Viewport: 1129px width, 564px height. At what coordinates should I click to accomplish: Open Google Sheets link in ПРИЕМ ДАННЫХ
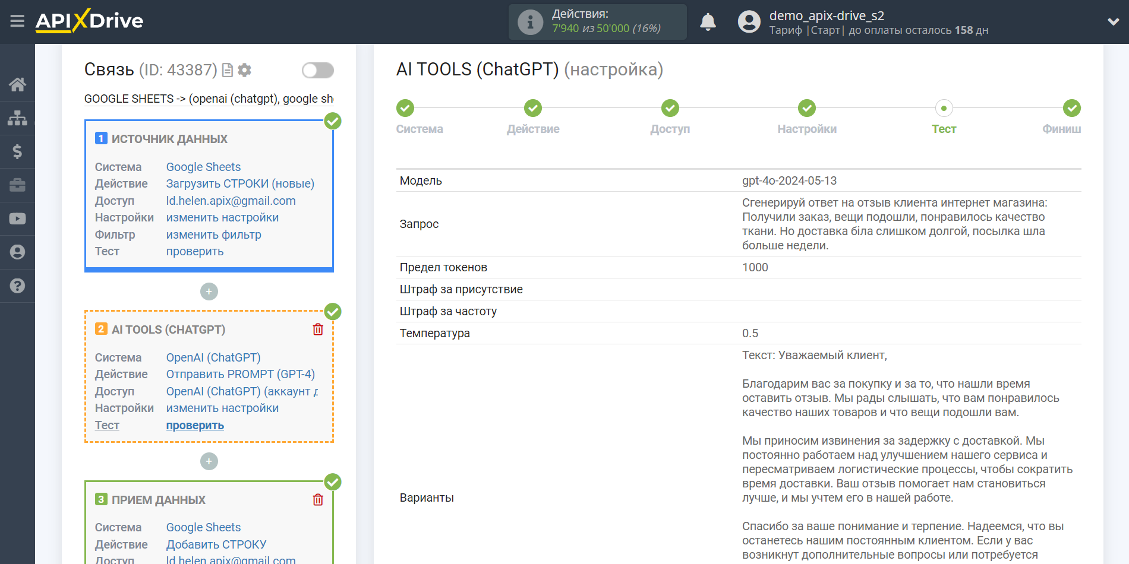pyautogui.click(x=203, y=527)
